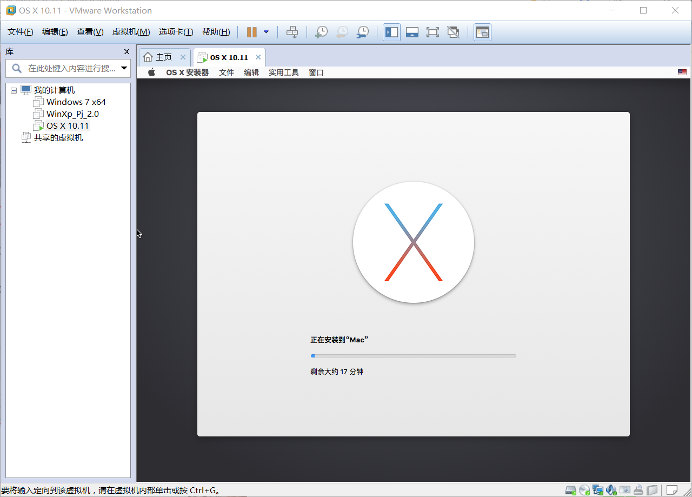Open the snapshot manager
The height and width of the screenshot is (497, 692).
click(362, 32)
